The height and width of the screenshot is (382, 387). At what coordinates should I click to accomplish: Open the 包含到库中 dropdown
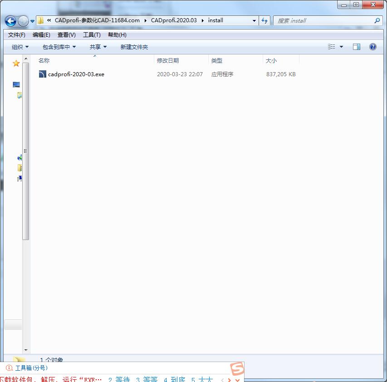coord(59,47)
